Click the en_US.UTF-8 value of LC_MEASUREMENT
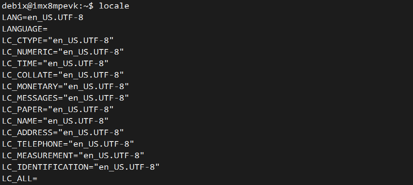This screenshot has width=413, height=185. pyautogui.click(x=112, y=156)
